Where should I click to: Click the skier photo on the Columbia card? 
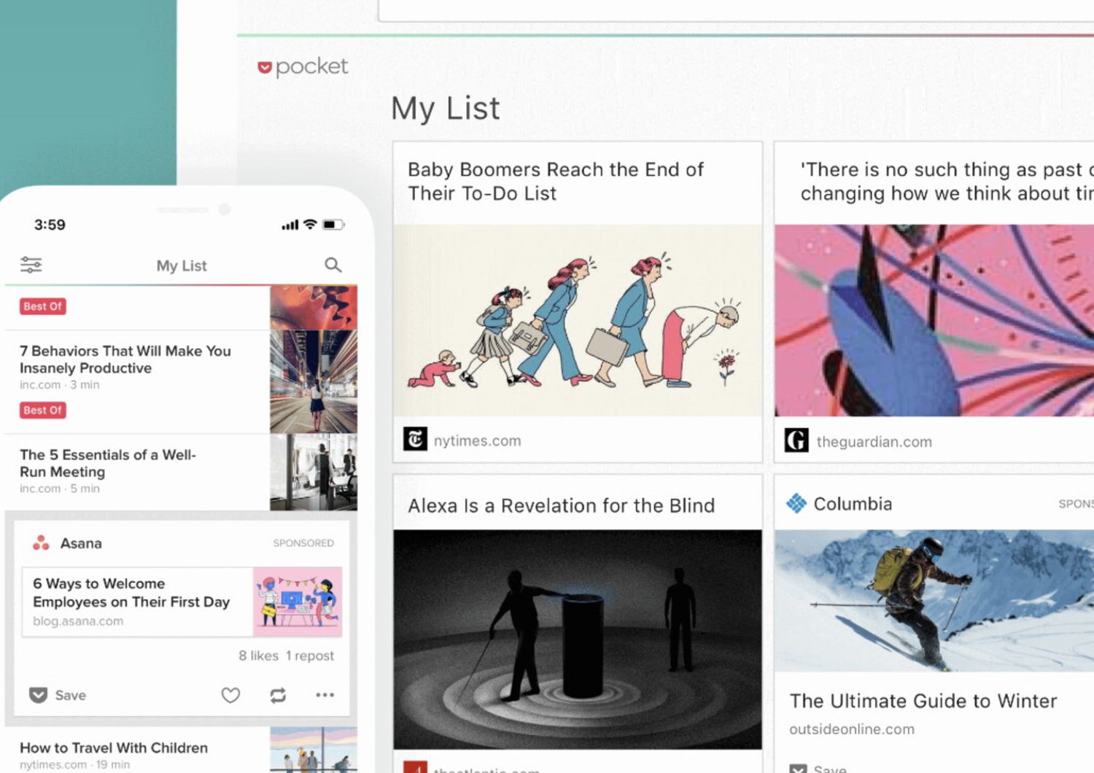click(x=934, y=600)
